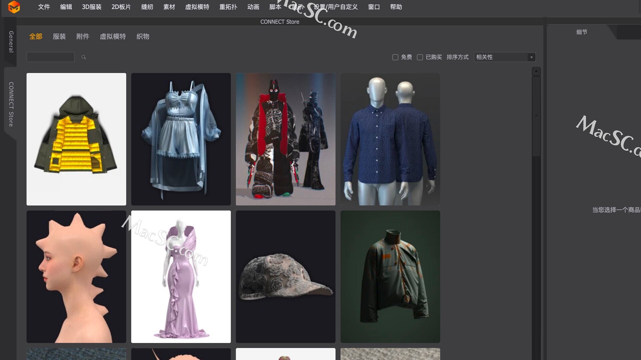Select the green bomber jacket thumbnail
This screenshot has width=641, height=360.
(390, 277)
